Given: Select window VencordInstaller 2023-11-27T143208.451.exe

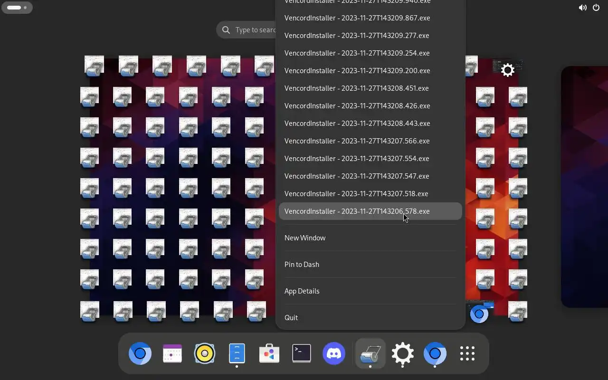Looking at the screenshot, I should [x=370, y=88].
